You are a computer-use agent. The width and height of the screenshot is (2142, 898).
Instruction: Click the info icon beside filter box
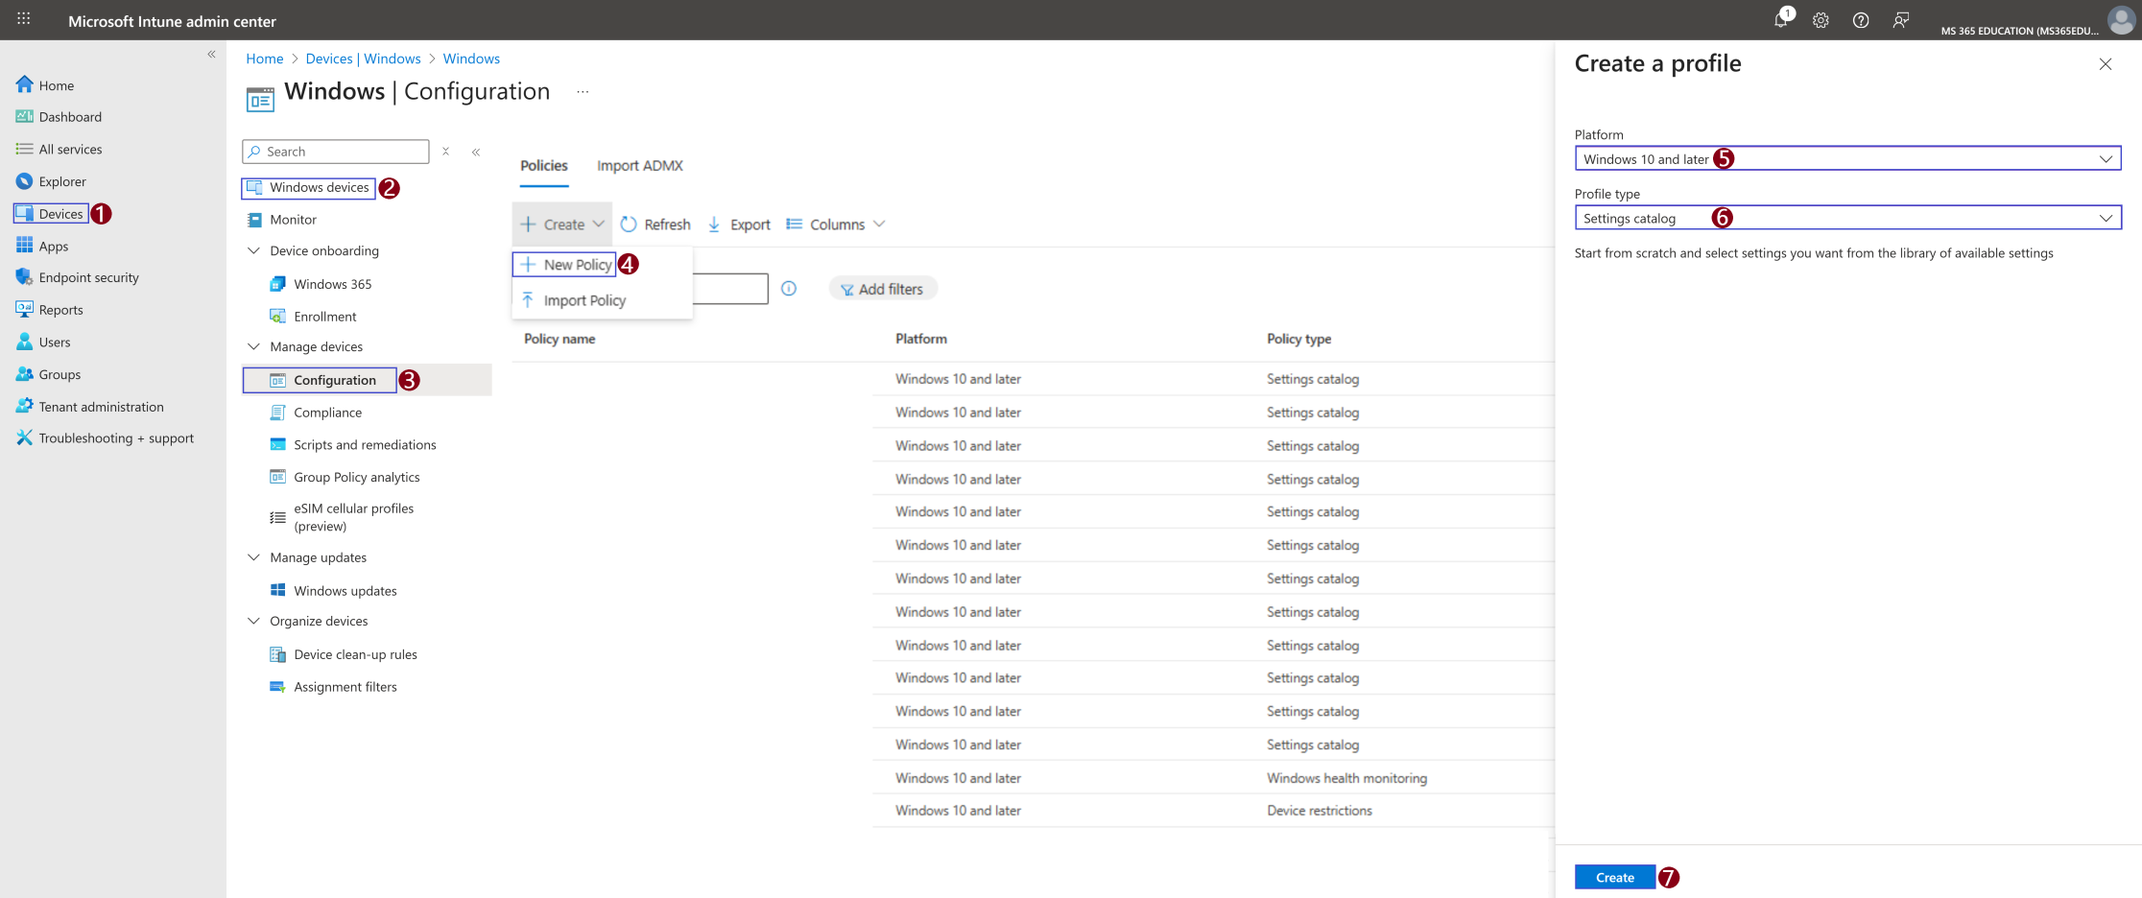point(789,289)
